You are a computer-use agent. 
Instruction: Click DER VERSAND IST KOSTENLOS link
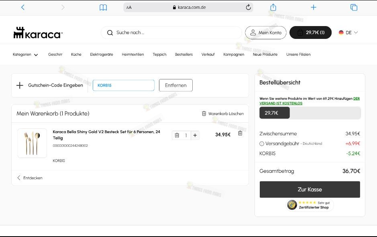309,100
